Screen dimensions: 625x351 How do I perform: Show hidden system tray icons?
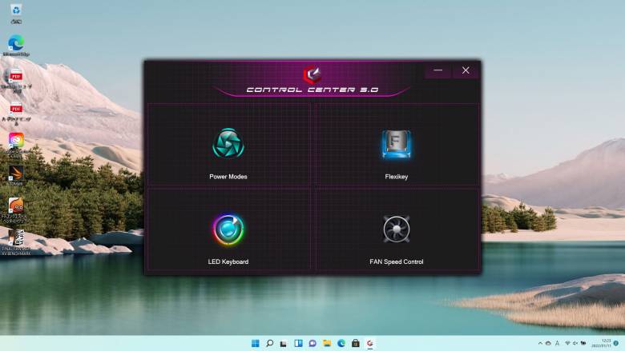pos(540,343)
